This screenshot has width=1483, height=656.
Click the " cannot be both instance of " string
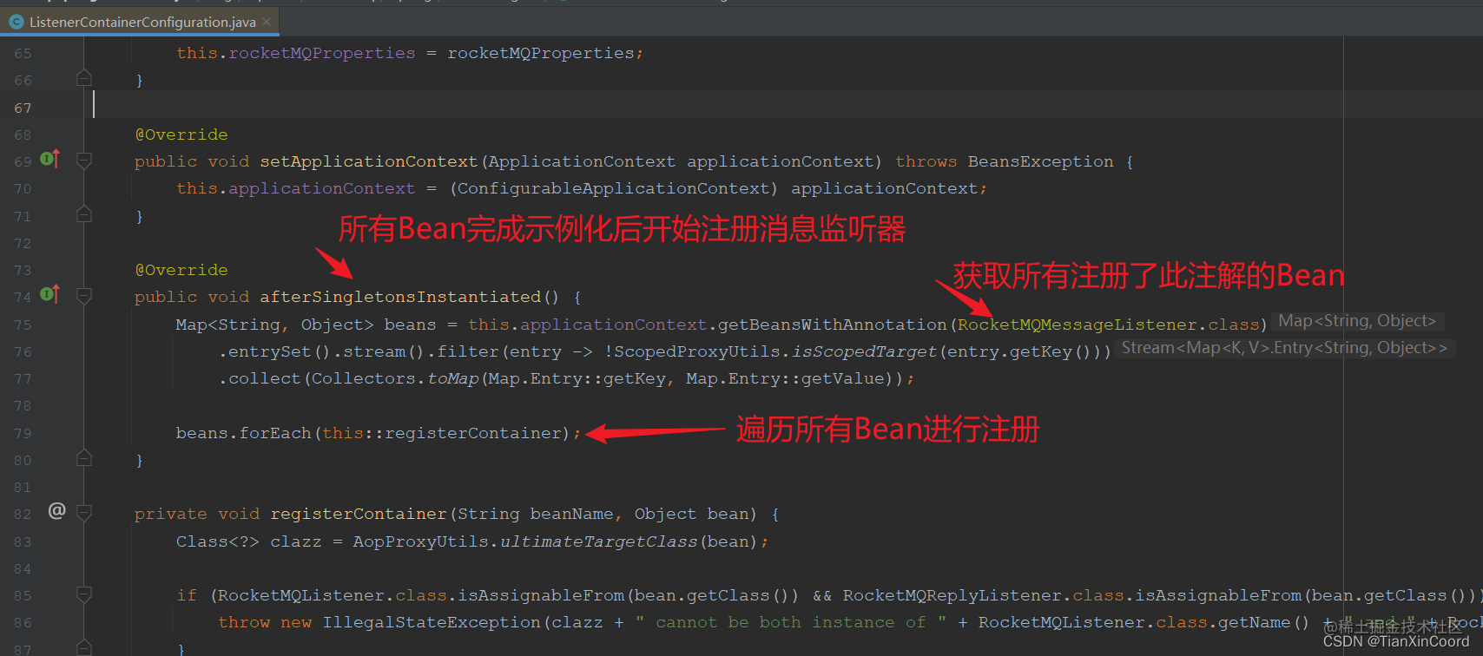coord(791,622)
